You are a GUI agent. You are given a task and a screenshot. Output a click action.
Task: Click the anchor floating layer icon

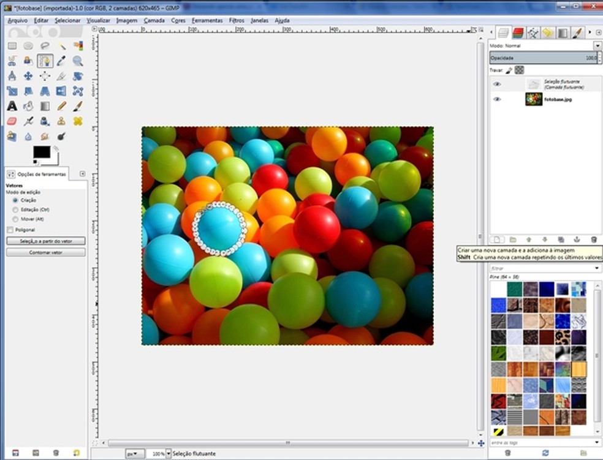(577, 239)
